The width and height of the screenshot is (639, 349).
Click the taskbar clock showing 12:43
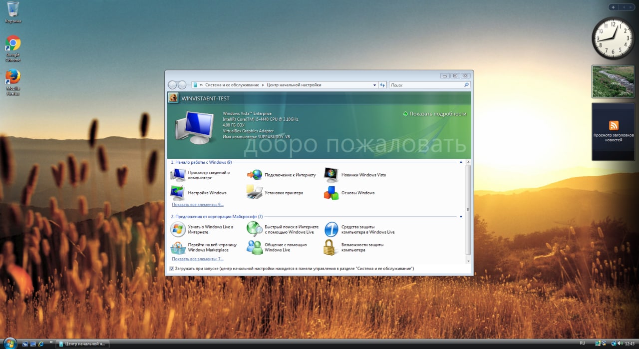point(630,344)
